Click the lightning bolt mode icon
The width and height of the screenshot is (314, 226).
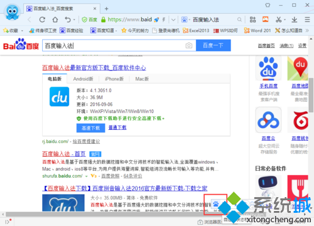(x=164, y=19)
